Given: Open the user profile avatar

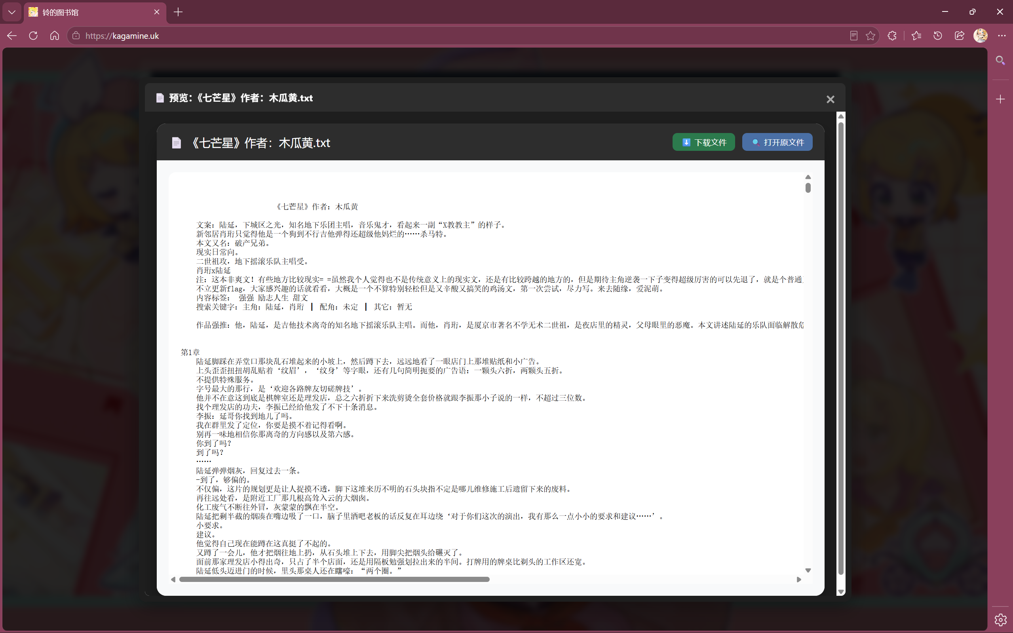Looking at the screenshot, I should (981, 36).
